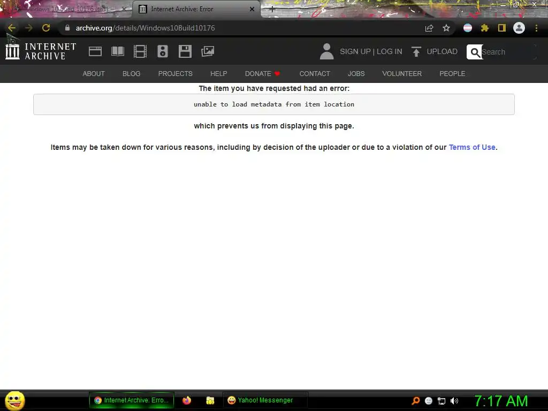Screen dimensions: 548x411
Task: Open the yellow folder taskbar icon
Action: (210, 400)
